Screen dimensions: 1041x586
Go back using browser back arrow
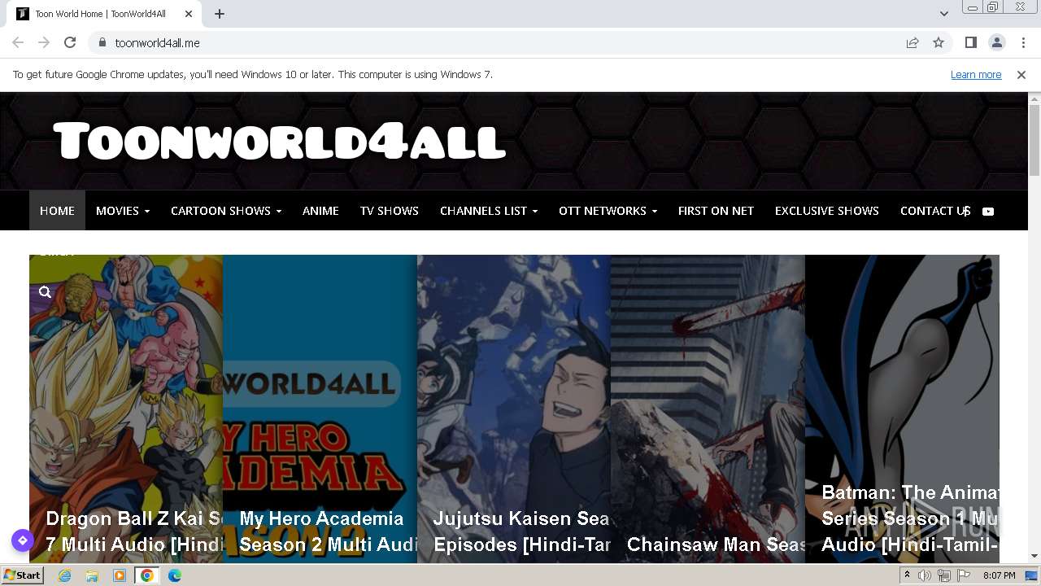click(18, 42)
